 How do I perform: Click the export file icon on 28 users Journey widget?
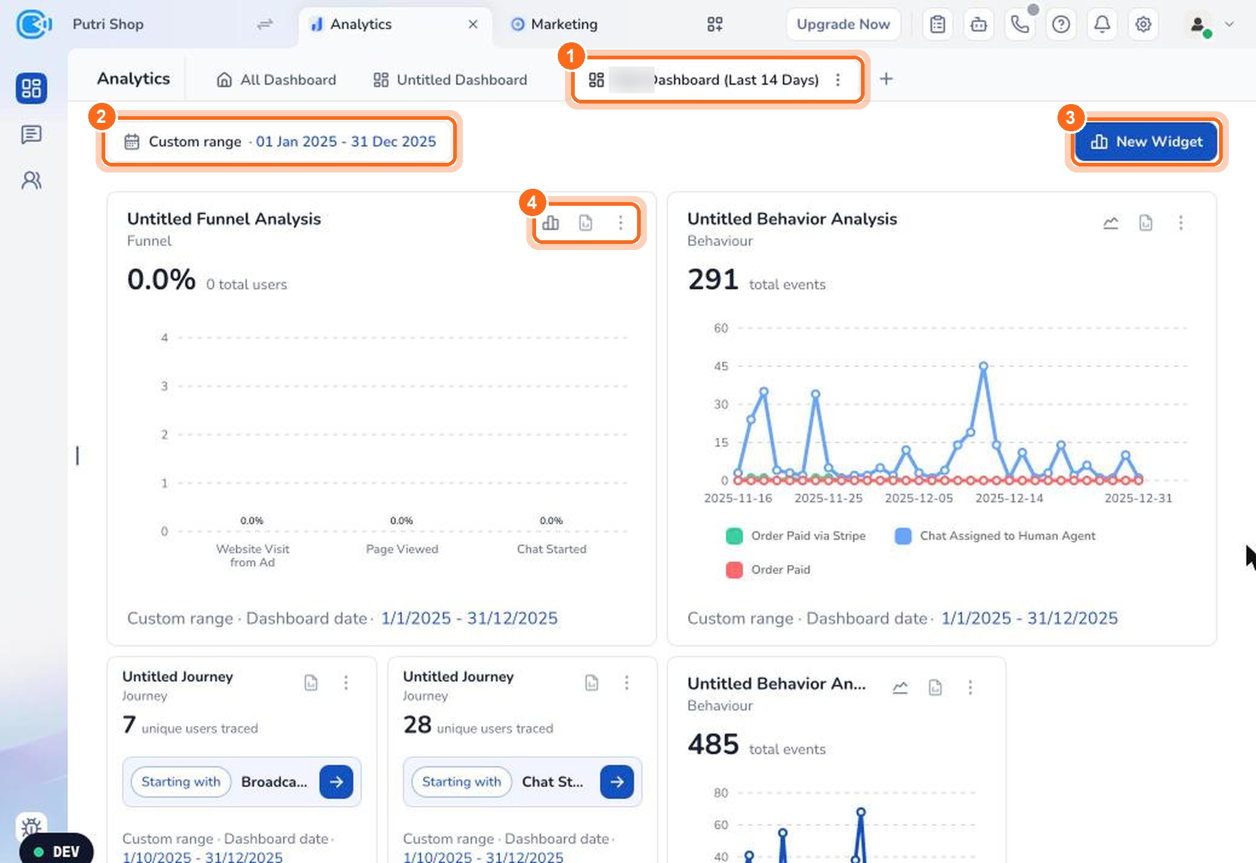pos(592,683)
